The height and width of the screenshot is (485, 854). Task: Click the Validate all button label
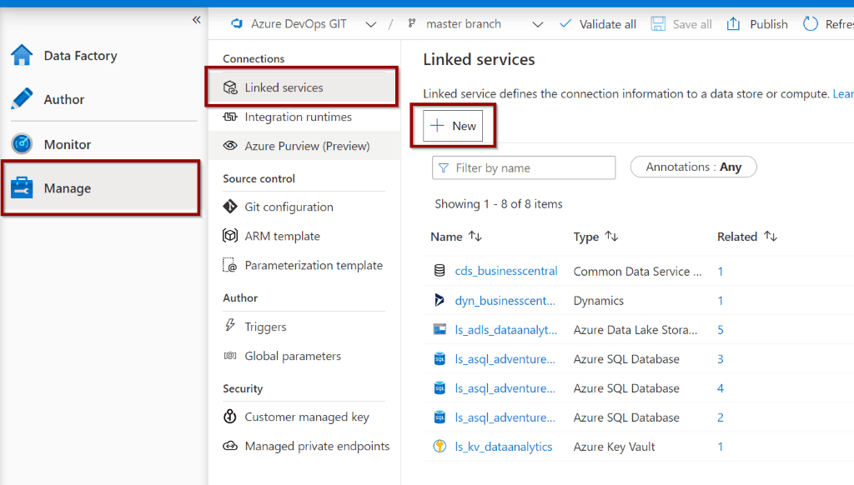pos(607,24)
